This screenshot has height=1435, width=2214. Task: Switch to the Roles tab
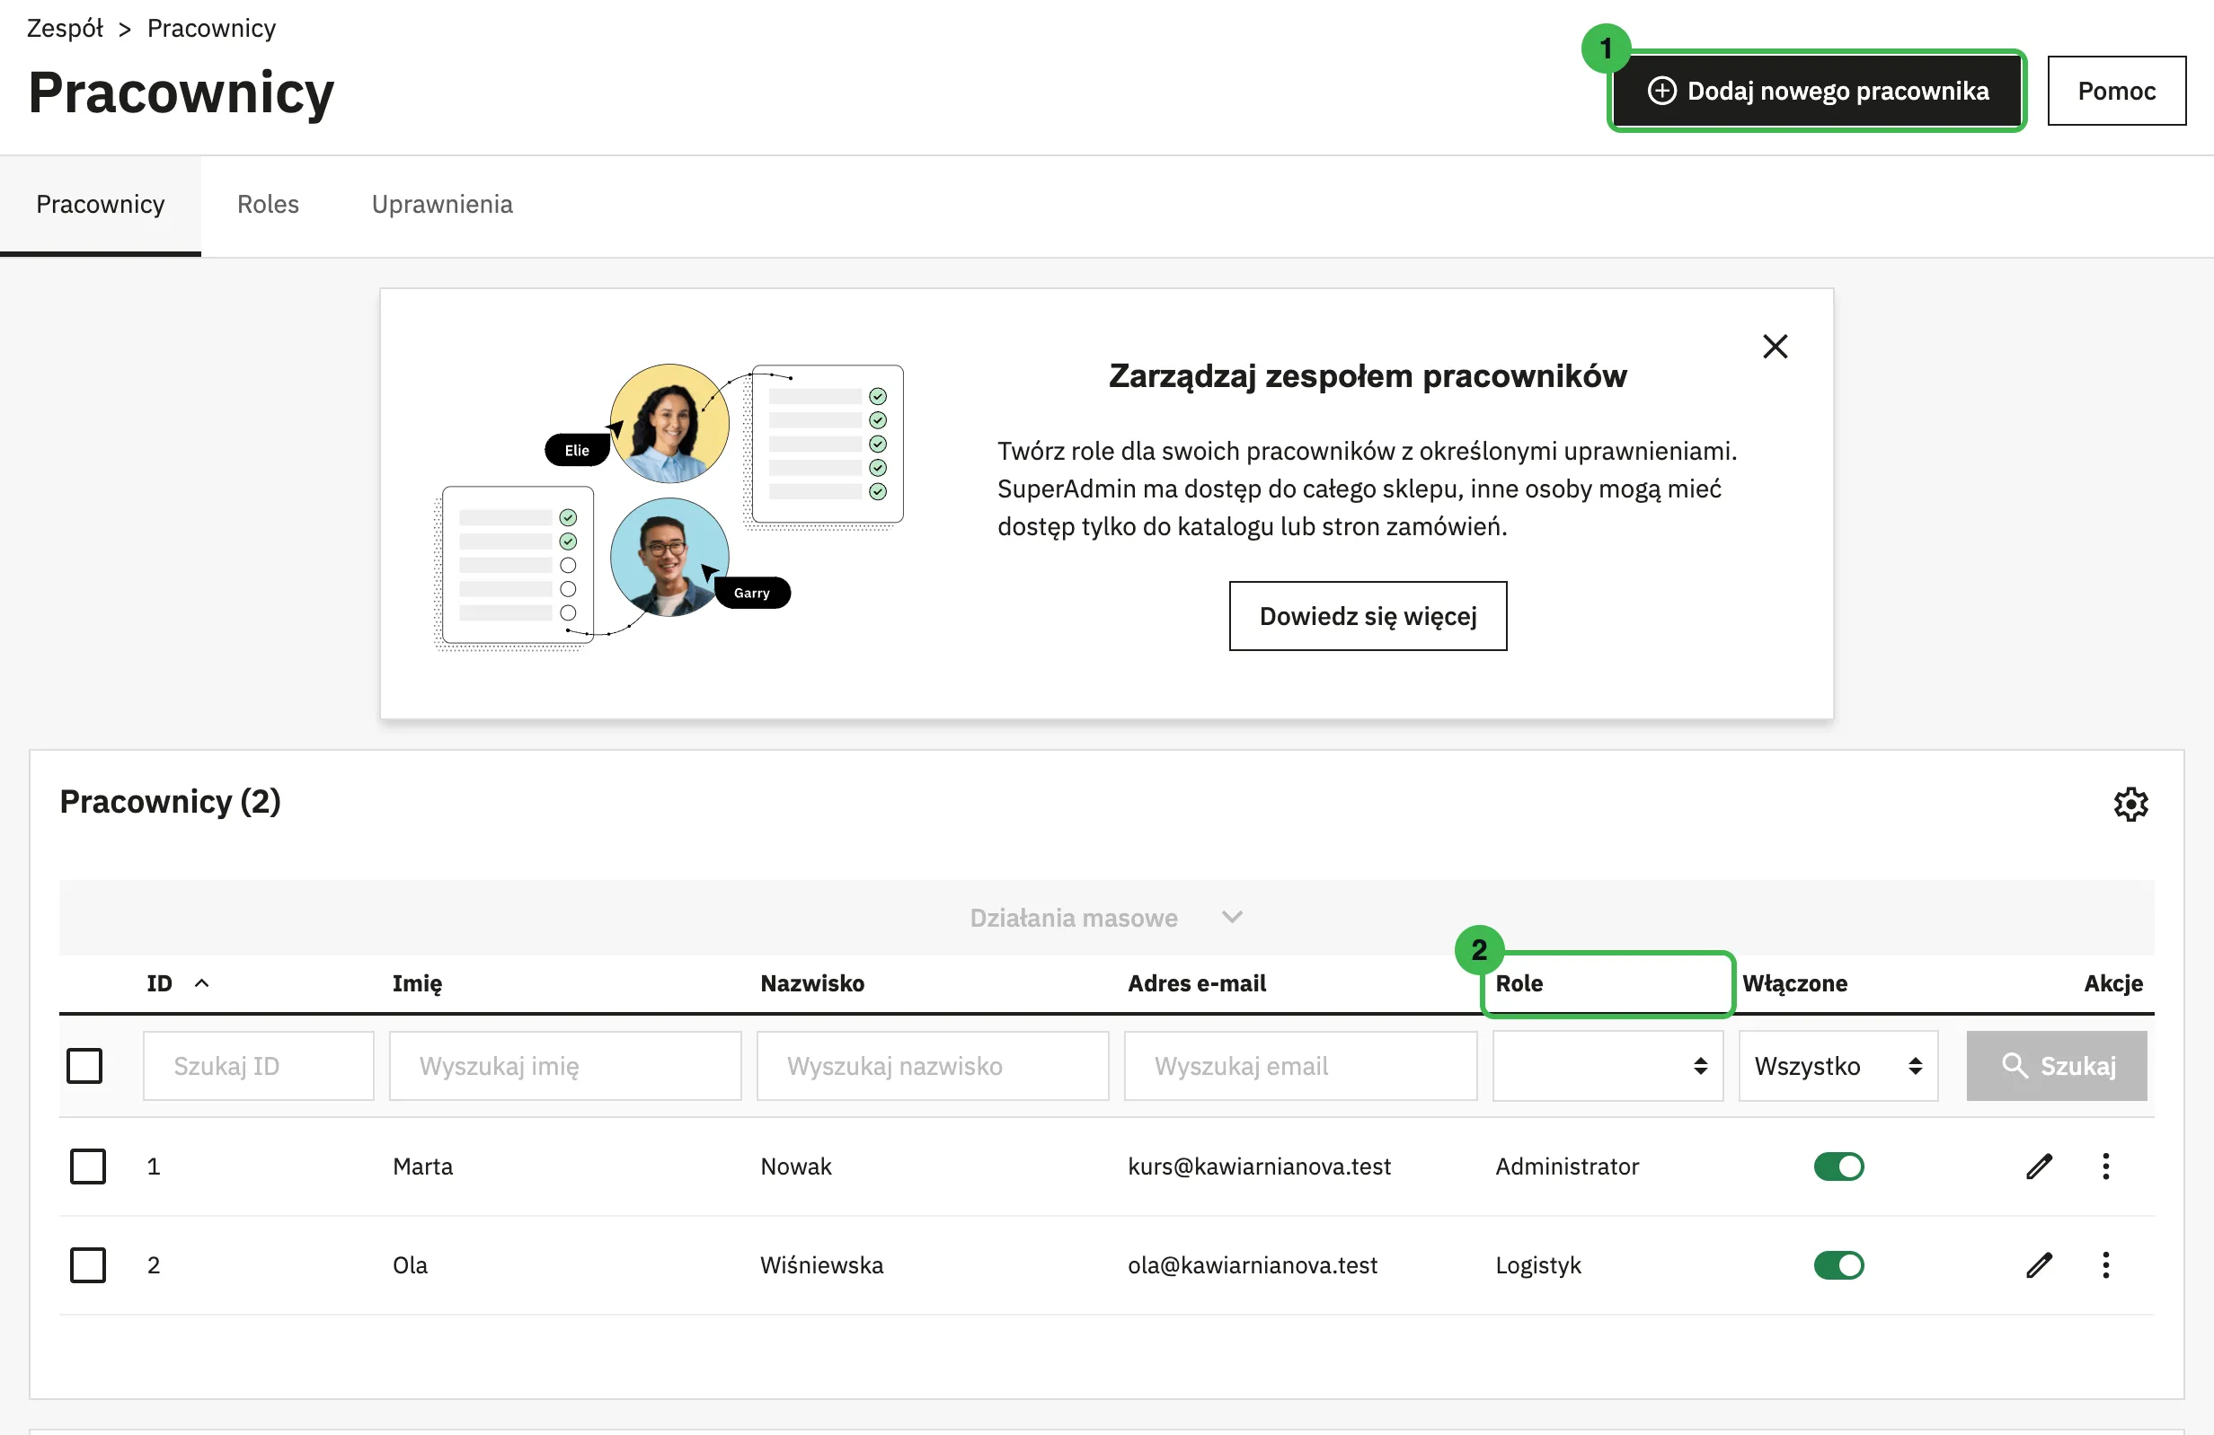coord(268,205)
